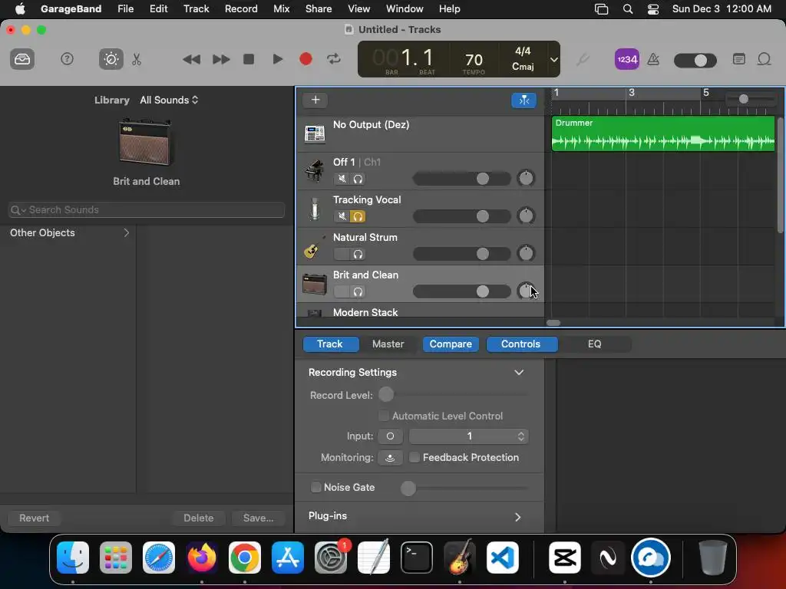Select the Tracking Vocal microphone icon

[x=314, y=209]
